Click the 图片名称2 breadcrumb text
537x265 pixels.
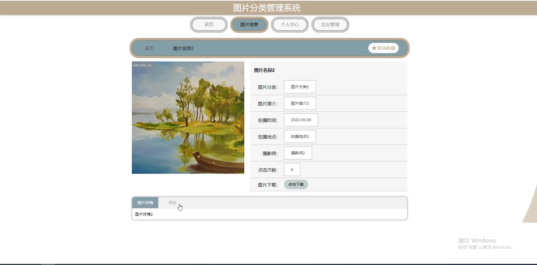(183, 48)
